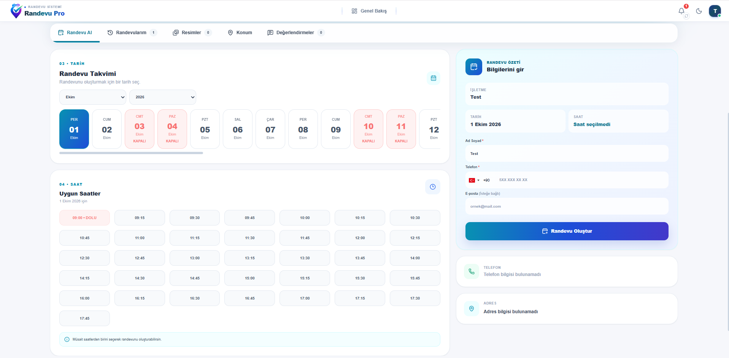Screen dimensions: 729x358
Task: Choose date 08 Ekim
Action: coord(303,129)
